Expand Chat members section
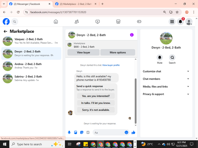The height and width of the screenshot is (148, 198). (x=166, y=79)
